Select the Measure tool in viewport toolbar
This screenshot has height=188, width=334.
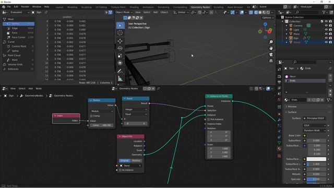[x=120, y=78]
